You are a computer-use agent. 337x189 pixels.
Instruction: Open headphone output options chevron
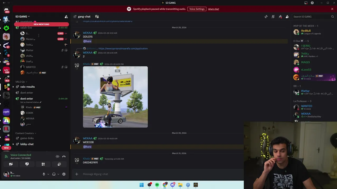(x=58, y=174)
